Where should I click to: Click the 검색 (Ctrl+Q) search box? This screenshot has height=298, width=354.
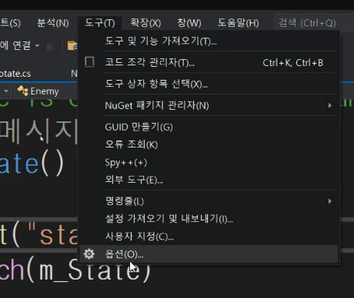[x=314, y=23]
